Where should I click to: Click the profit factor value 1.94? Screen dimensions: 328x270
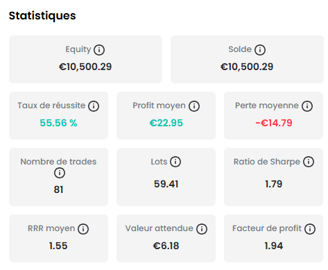(274, 246)
